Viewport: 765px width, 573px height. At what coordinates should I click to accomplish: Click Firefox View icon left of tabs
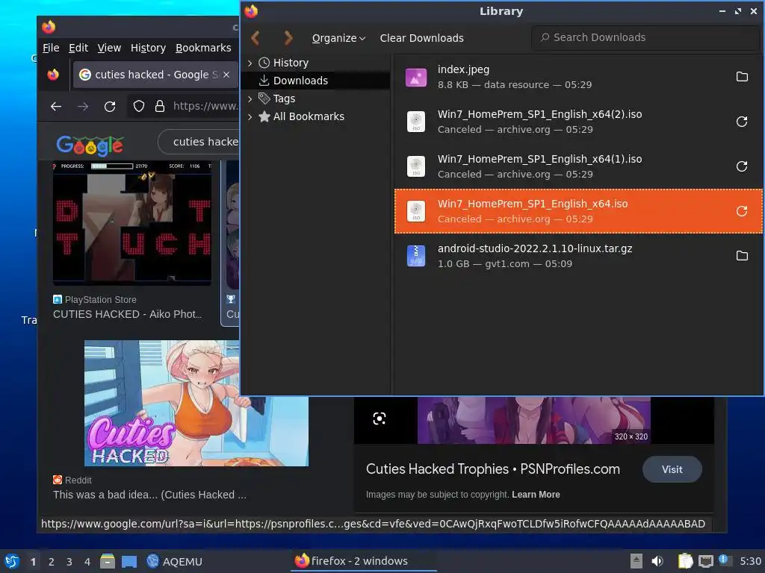[x=53, y=75]
